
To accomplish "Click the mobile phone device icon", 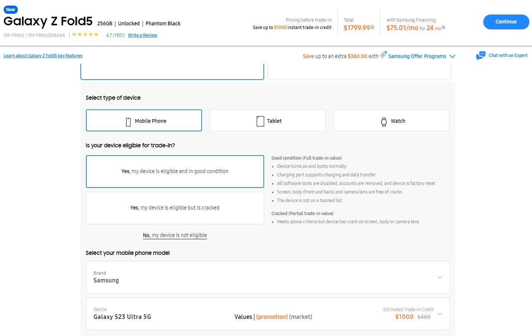I will point(128,122).
